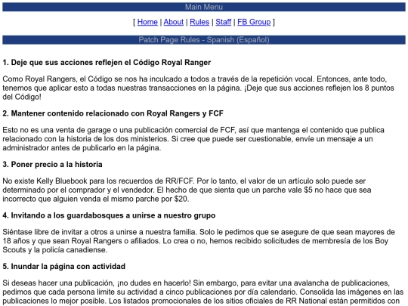Viewport: 408px width, 306px height.
Task: Open the Rules link in main menu
Action: (x=199, y=22)
